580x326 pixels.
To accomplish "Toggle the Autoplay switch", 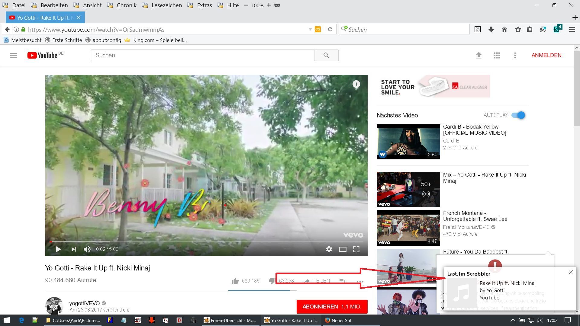I will point(518,115).
